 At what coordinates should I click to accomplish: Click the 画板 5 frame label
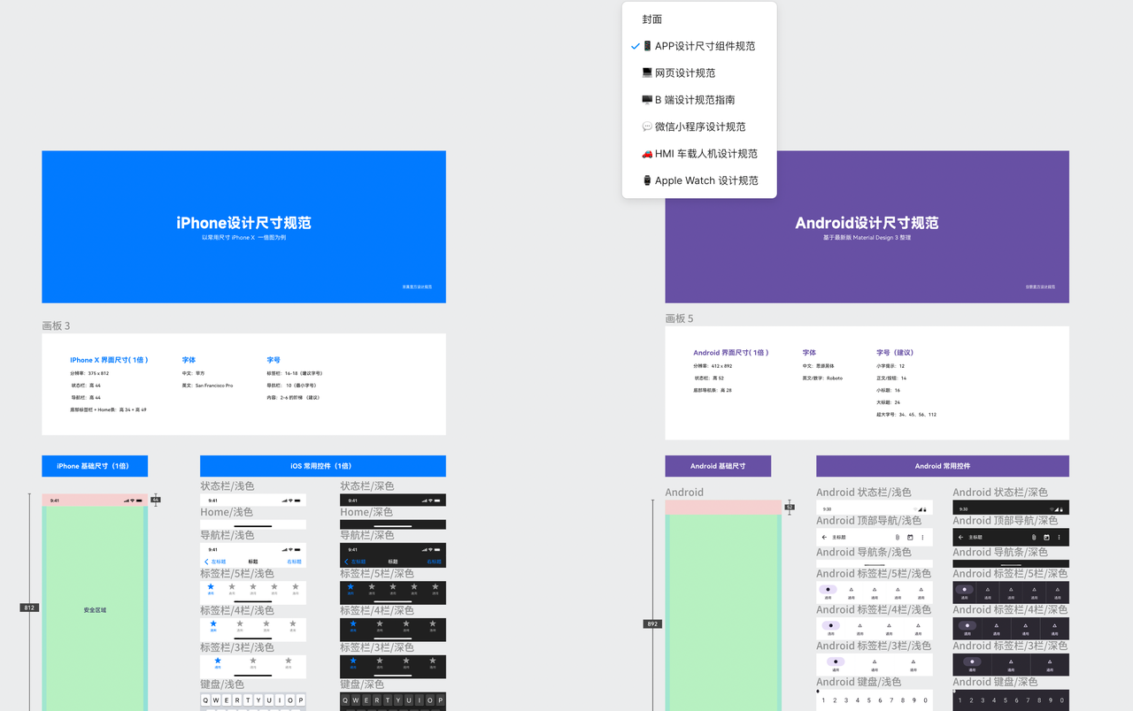pos(680,318)
